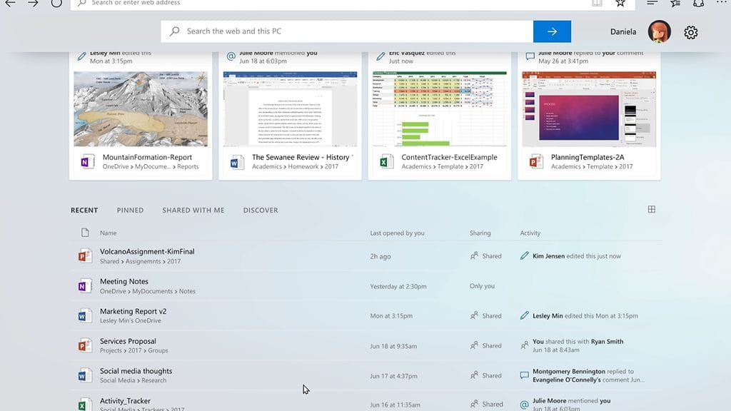Viewport: 731px width, 411px height.
Task: Select the DISCOVER tab
Action: 261,210
